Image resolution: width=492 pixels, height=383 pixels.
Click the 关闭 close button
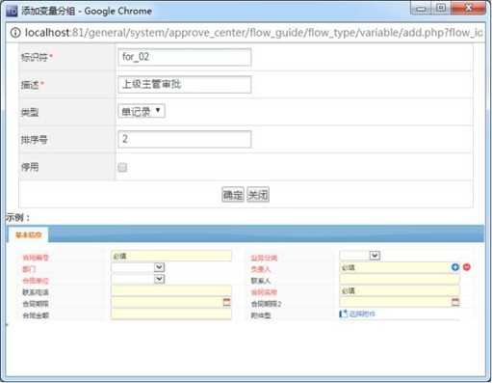pyautogui.click(x=258, y=195)
